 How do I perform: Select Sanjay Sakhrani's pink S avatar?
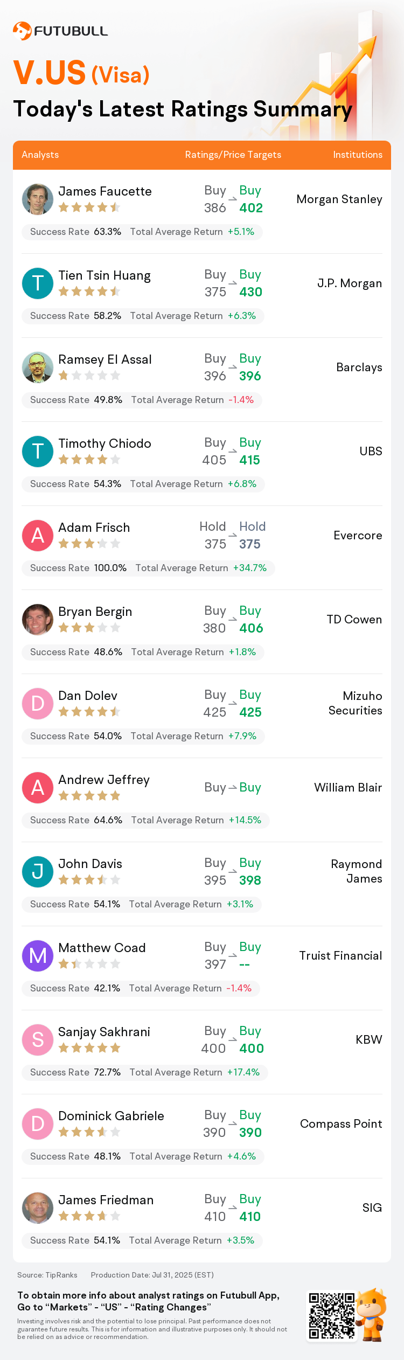point(38,1040)
